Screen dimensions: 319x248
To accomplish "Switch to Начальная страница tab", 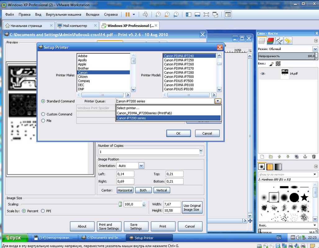I will pos(26,26).
